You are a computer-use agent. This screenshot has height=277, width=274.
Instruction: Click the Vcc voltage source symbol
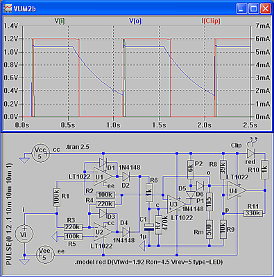pyautogui.click(x=40, y=154)
